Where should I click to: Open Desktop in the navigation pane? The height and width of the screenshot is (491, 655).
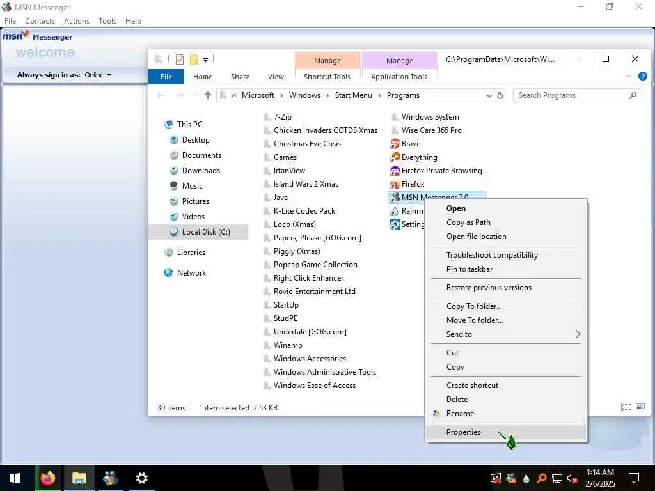[x=196, y=140]
